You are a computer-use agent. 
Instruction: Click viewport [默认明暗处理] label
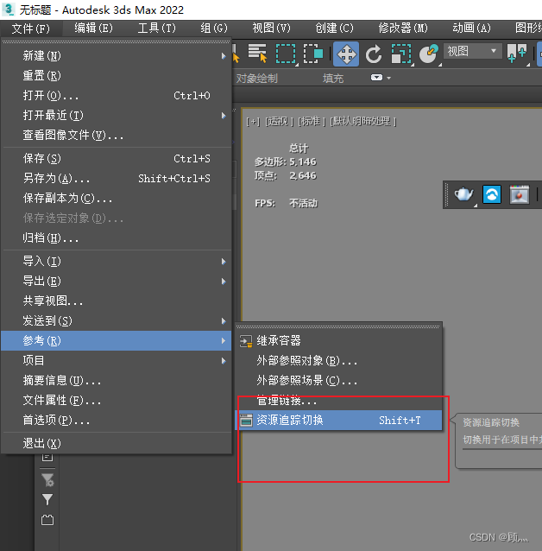pyautogui.click(x=363, y=122)
